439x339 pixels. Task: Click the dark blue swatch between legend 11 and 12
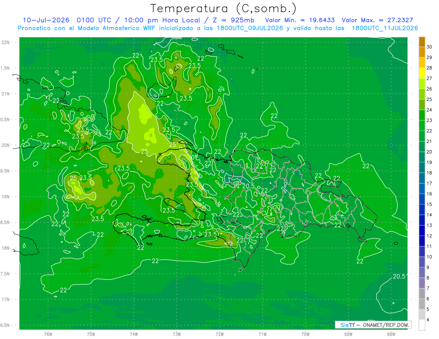422,241
